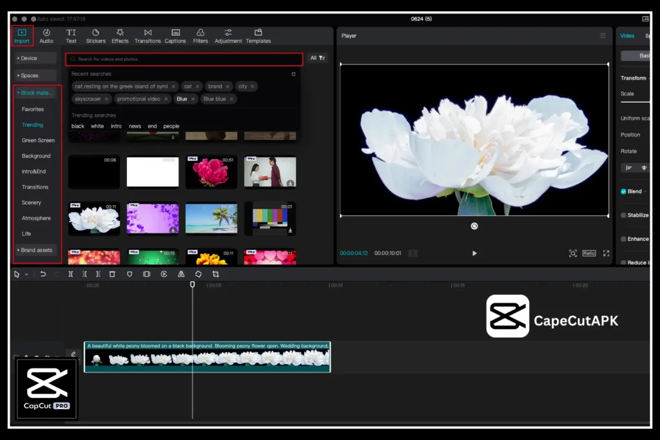Open the Audio tab
The height and width of the screenshot is (440, 660).
(x=46, y=36)
